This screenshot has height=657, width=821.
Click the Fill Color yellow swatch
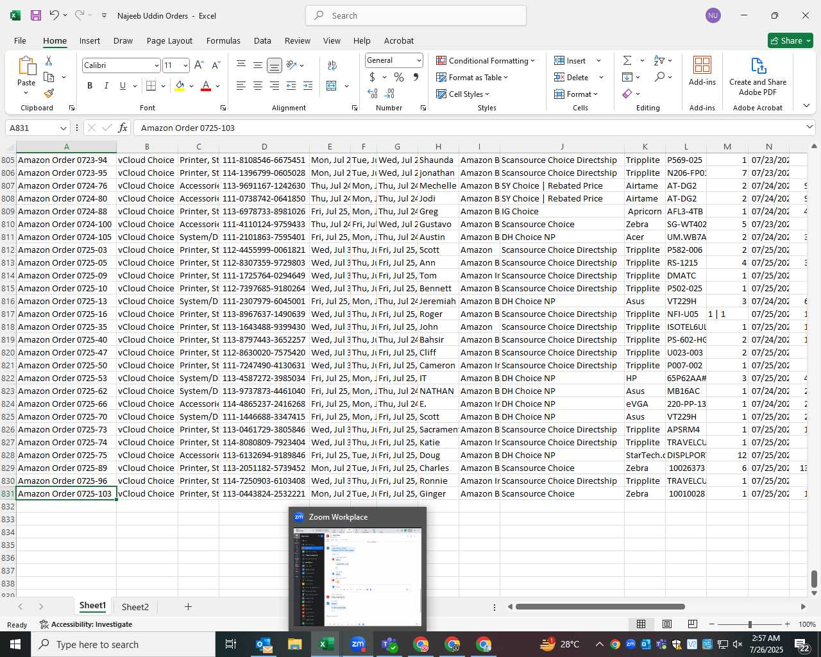point(180,86)
